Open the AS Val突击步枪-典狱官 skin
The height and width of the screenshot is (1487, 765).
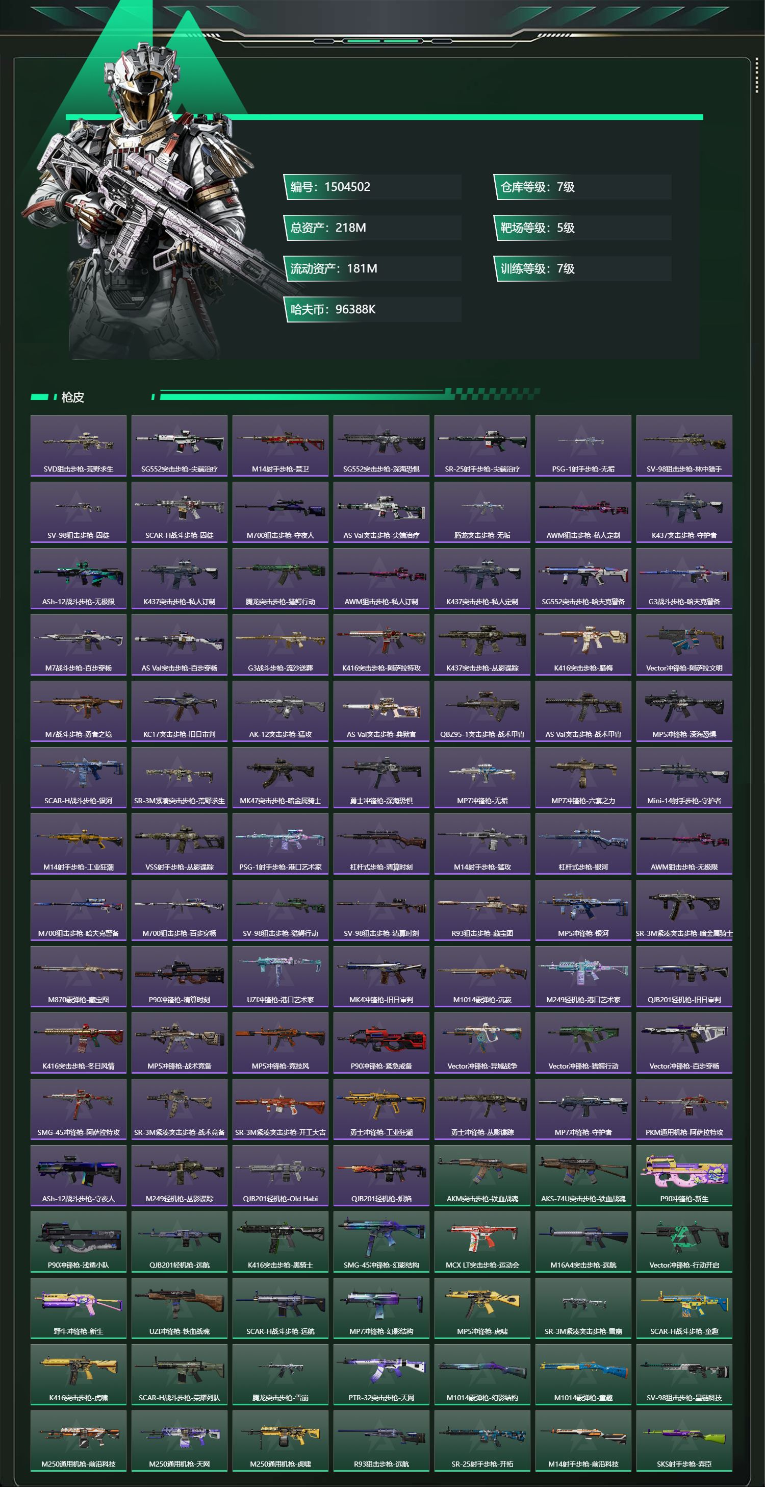(381, 711)
